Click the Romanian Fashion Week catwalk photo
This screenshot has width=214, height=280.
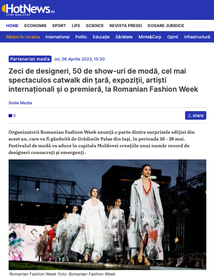[107, 215]
